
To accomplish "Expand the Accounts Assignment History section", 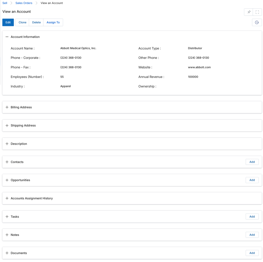I will pos(7,199).
